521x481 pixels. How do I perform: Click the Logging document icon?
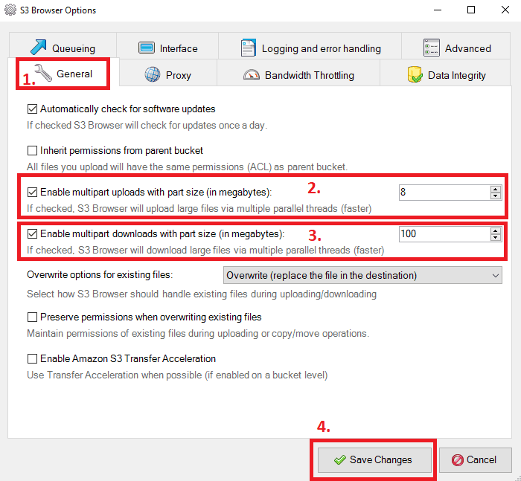pyautogui.click(x=248, y=48)
